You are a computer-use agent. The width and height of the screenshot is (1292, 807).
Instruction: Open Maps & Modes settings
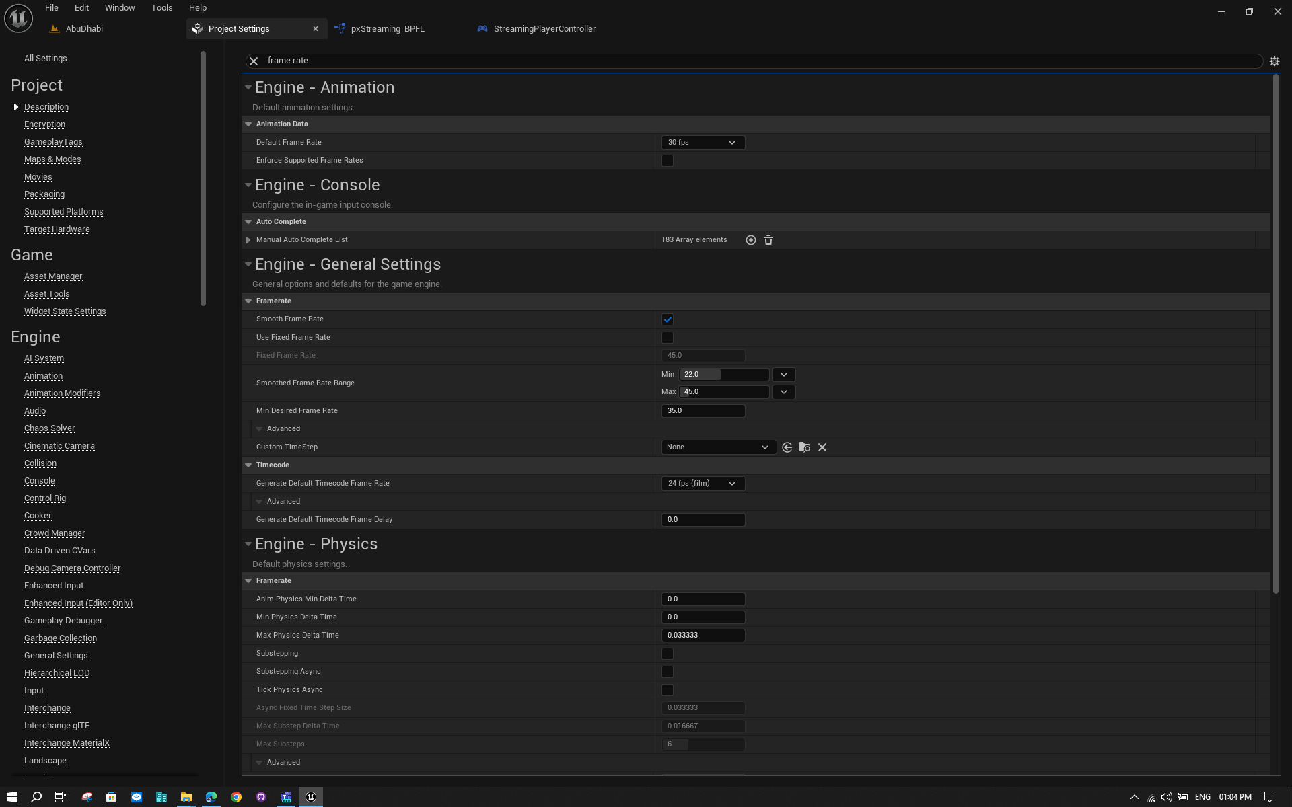[x=52, y=159]
